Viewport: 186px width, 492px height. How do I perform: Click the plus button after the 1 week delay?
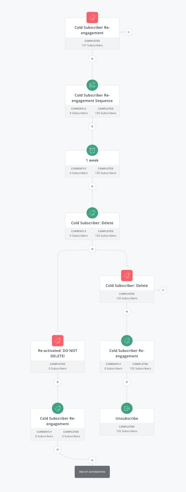[x=92, y=186]
